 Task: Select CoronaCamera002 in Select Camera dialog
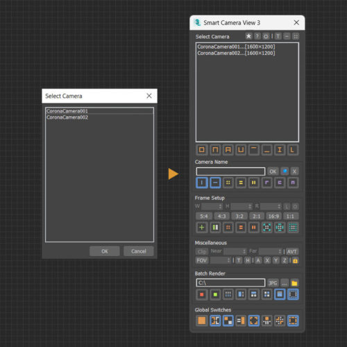pyautogui.click(x=67, y=117)
